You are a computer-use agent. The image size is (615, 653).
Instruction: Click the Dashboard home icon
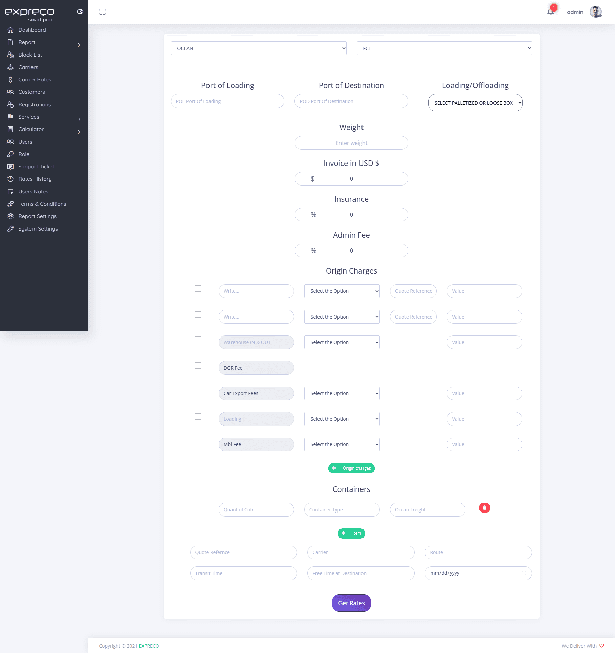[10, 30]
